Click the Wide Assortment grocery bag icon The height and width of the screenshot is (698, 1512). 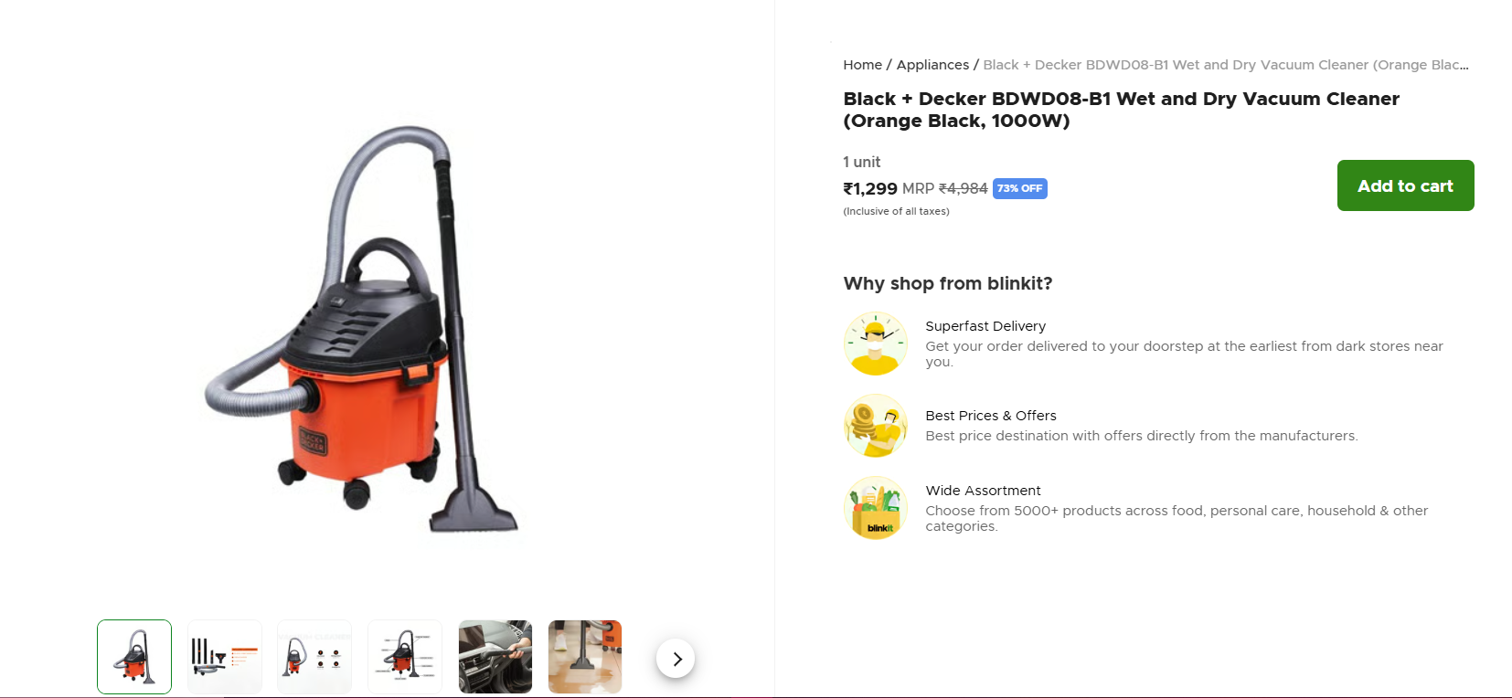coord(876,508)
